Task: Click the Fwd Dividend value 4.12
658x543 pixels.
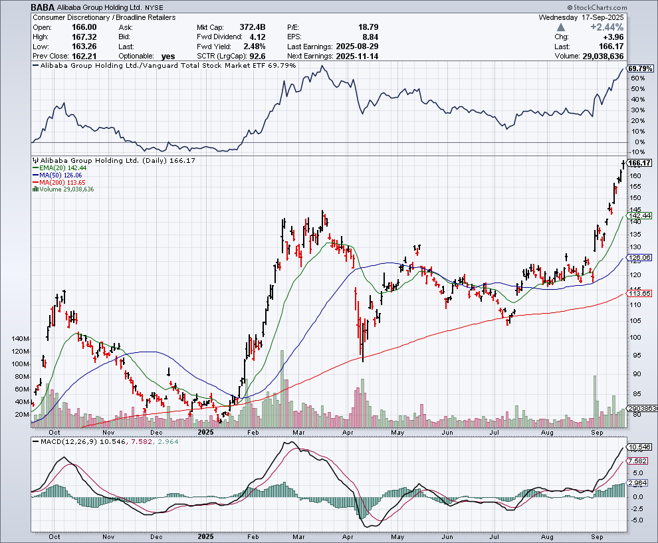Action: point(258,37)
